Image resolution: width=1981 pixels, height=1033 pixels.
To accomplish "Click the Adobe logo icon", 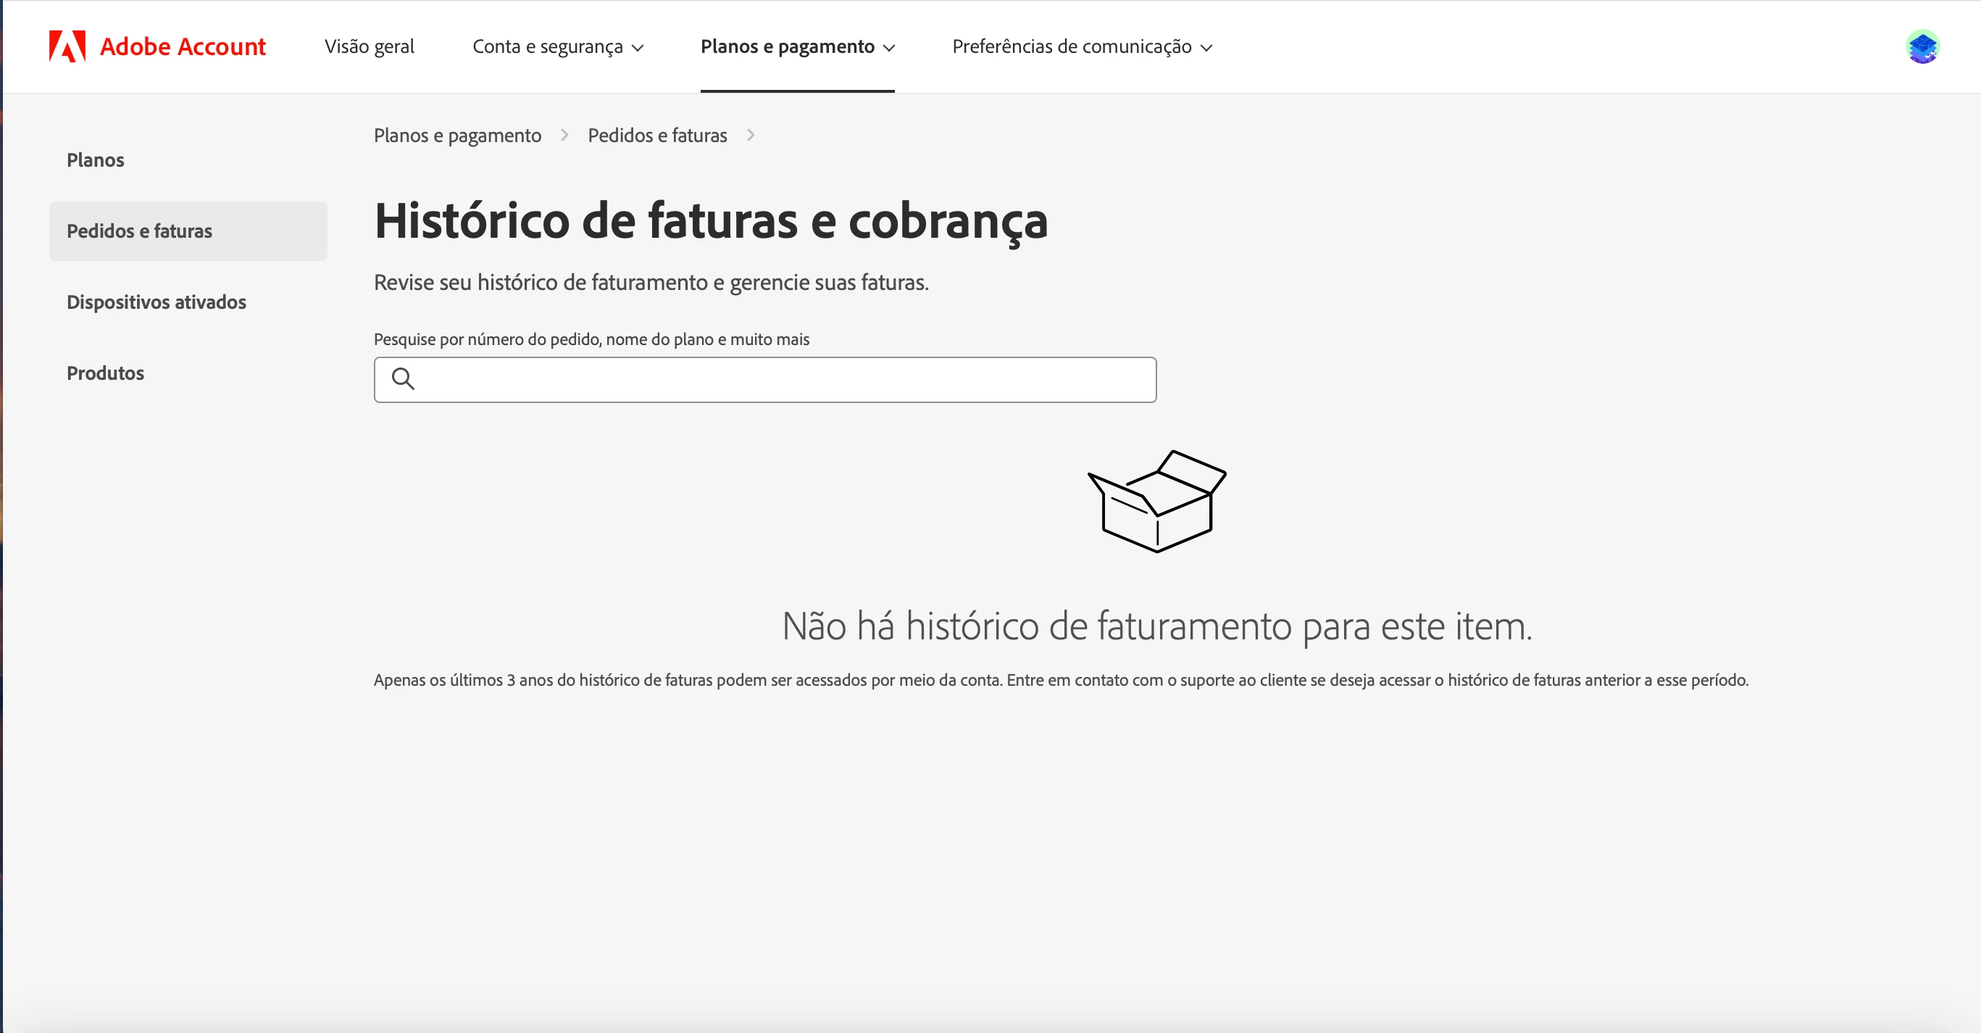I will (x=67, y=46).
